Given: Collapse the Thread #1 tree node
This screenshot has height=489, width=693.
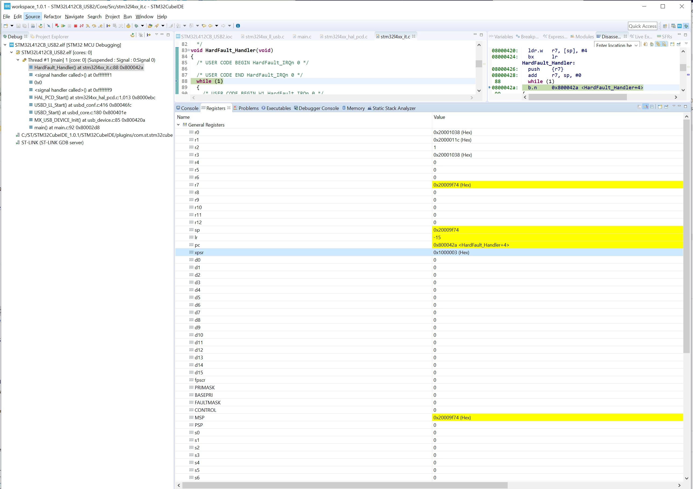Looking at the screenshot, I should (x=18, y=60).
